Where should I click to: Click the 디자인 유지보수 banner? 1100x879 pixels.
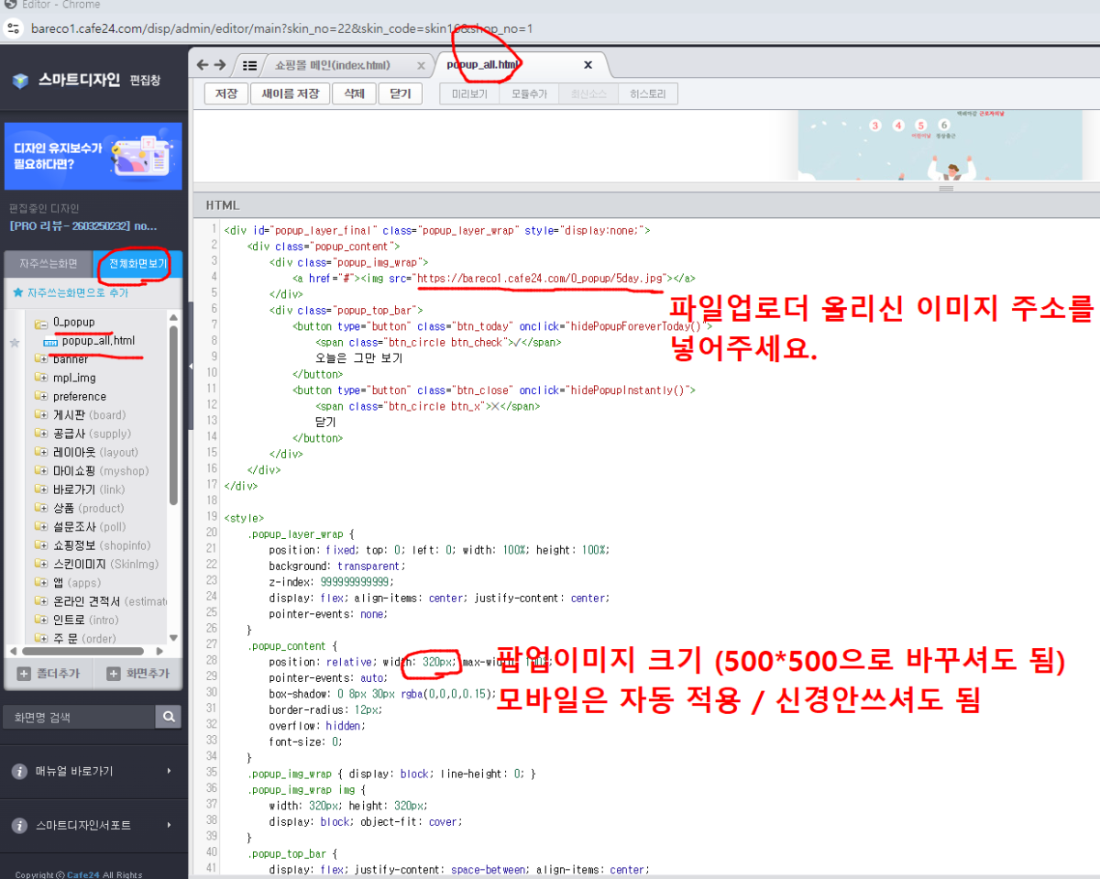coord(93,156)
